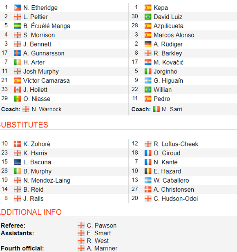Click fourth official A. Marriner
The image size is (237, 252).
pos(102,248)
